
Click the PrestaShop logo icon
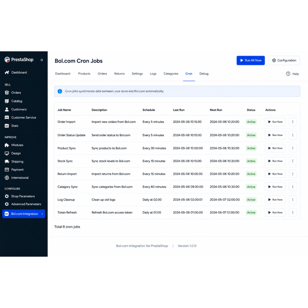click(7, 60)
